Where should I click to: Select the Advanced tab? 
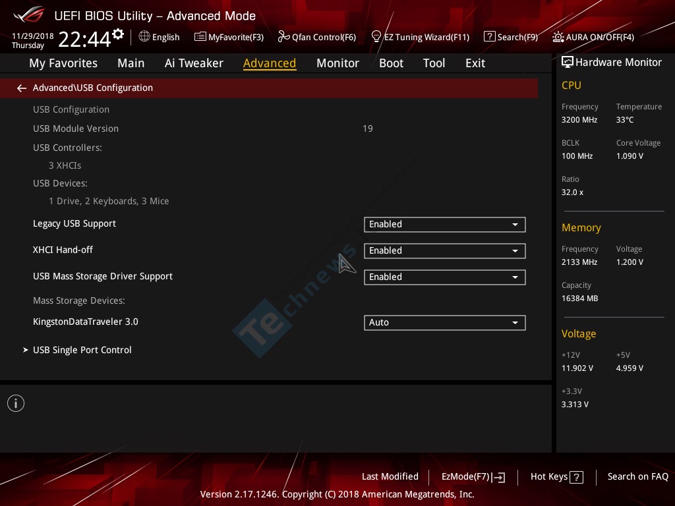point(270,63)
